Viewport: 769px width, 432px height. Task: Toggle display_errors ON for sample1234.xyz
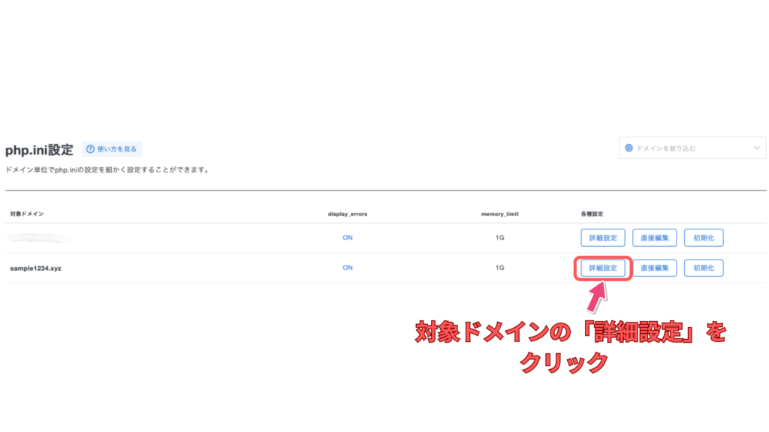coord(348,268)
